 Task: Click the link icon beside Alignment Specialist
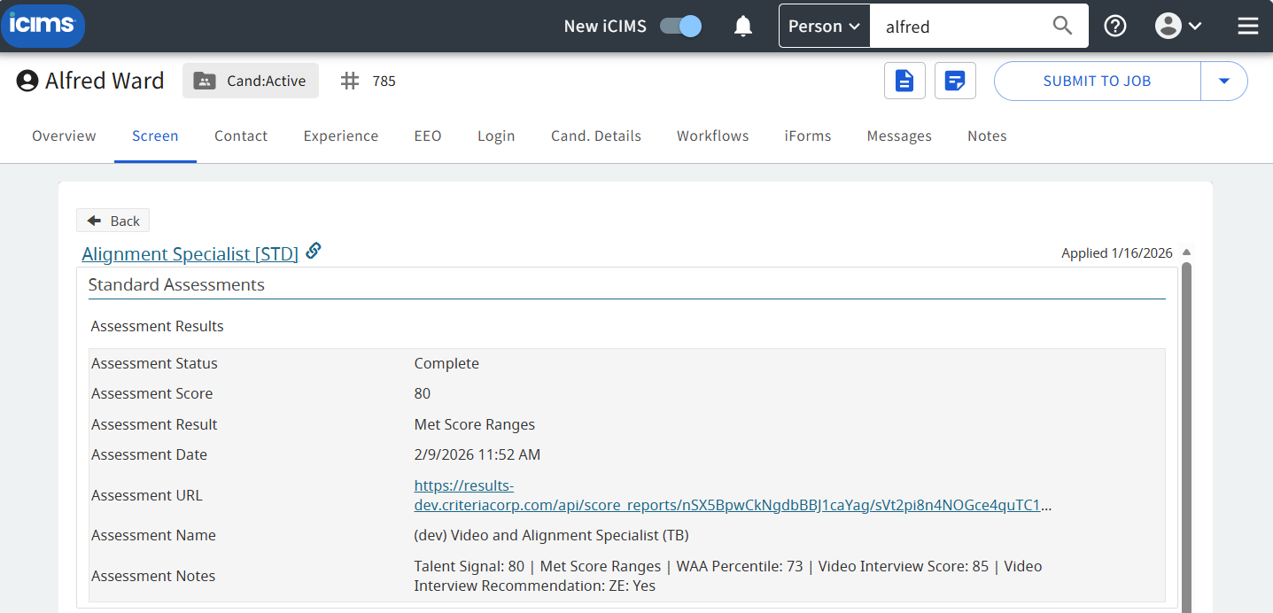313,252
